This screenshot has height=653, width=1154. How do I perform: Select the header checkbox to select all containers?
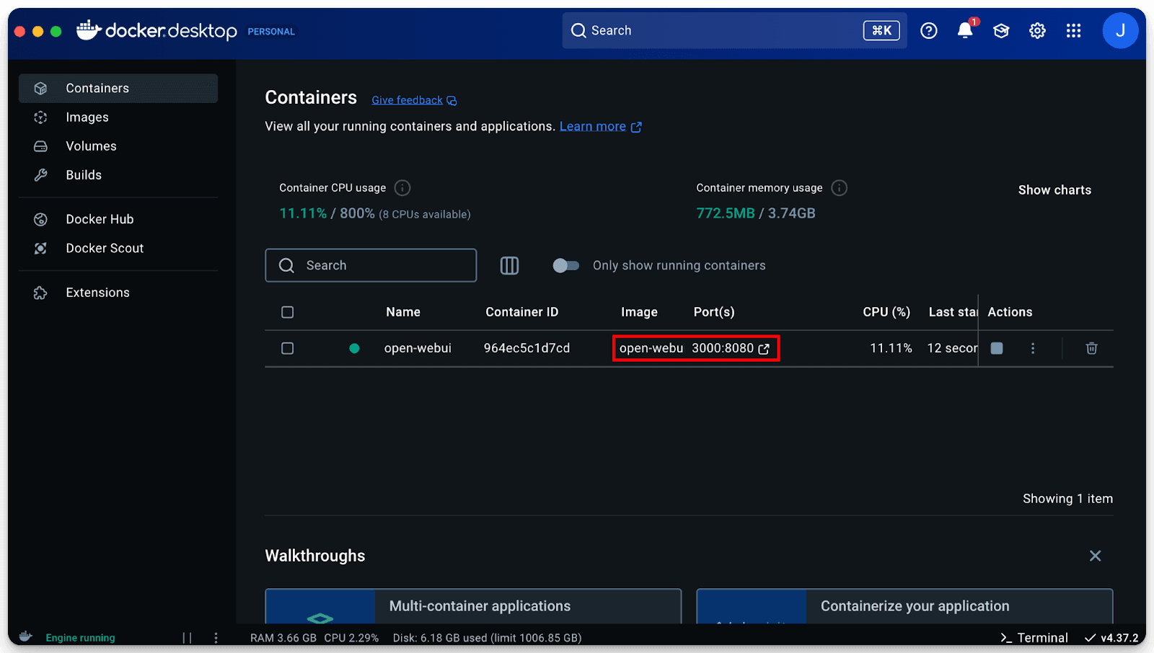(x=287, y=312)
